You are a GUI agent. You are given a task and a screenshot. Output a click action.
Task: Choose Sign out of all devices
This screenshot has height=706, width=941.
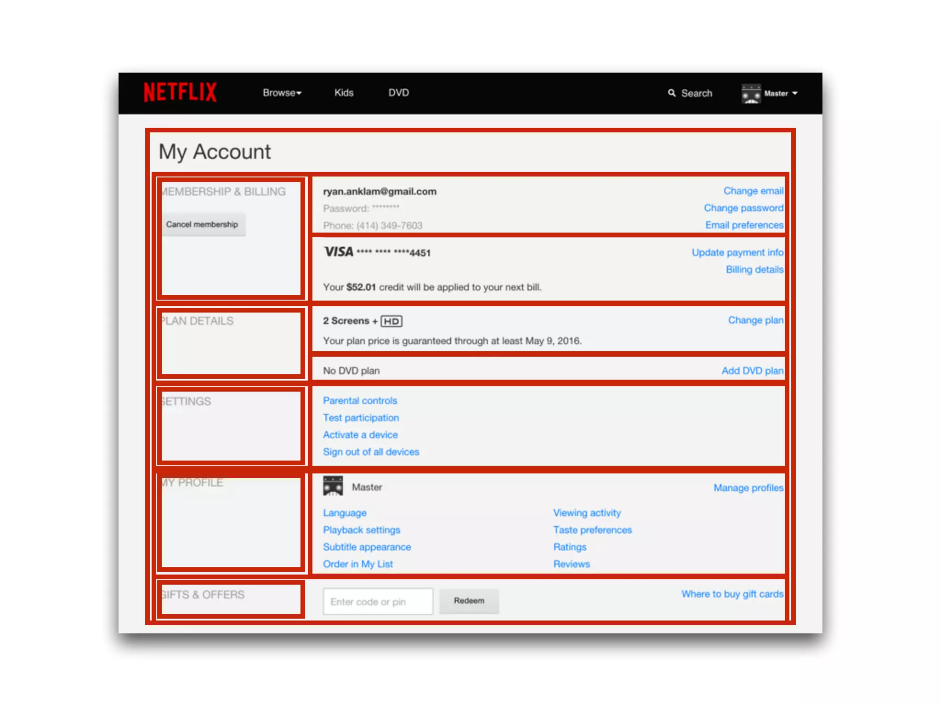click(371, 452)
